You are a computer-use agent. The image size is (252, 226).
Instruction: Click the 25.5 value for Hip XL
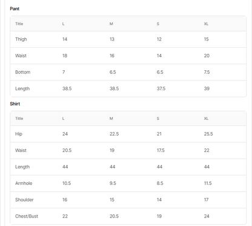(x=208, y=134)
